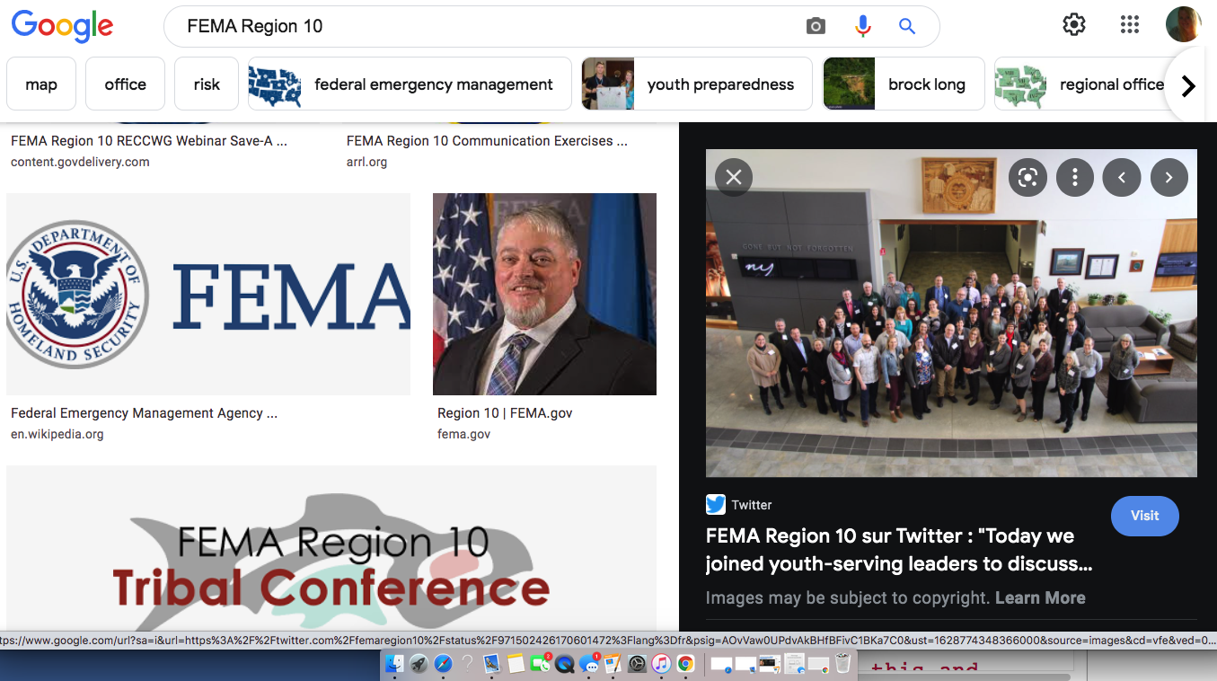Open 'Region 10 | FEMA.gov' result title
Image resolution: width=1217 pixels, height=681 pixels.
coord(505,413)
